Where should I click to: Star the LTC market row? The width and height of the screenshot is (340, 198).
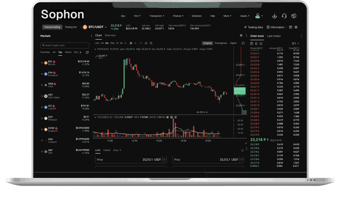(x=42, y=107)
